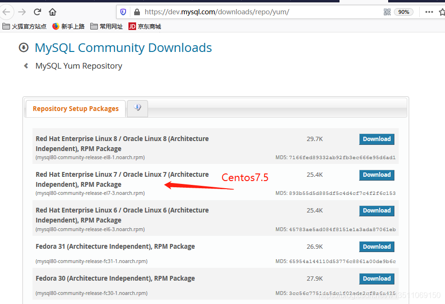Open the tracking protection shield panel

[x=123, y=12]
